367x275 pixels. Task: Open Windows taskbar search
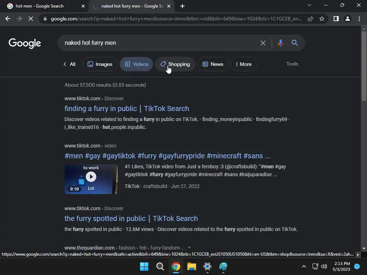pos(160,266)
